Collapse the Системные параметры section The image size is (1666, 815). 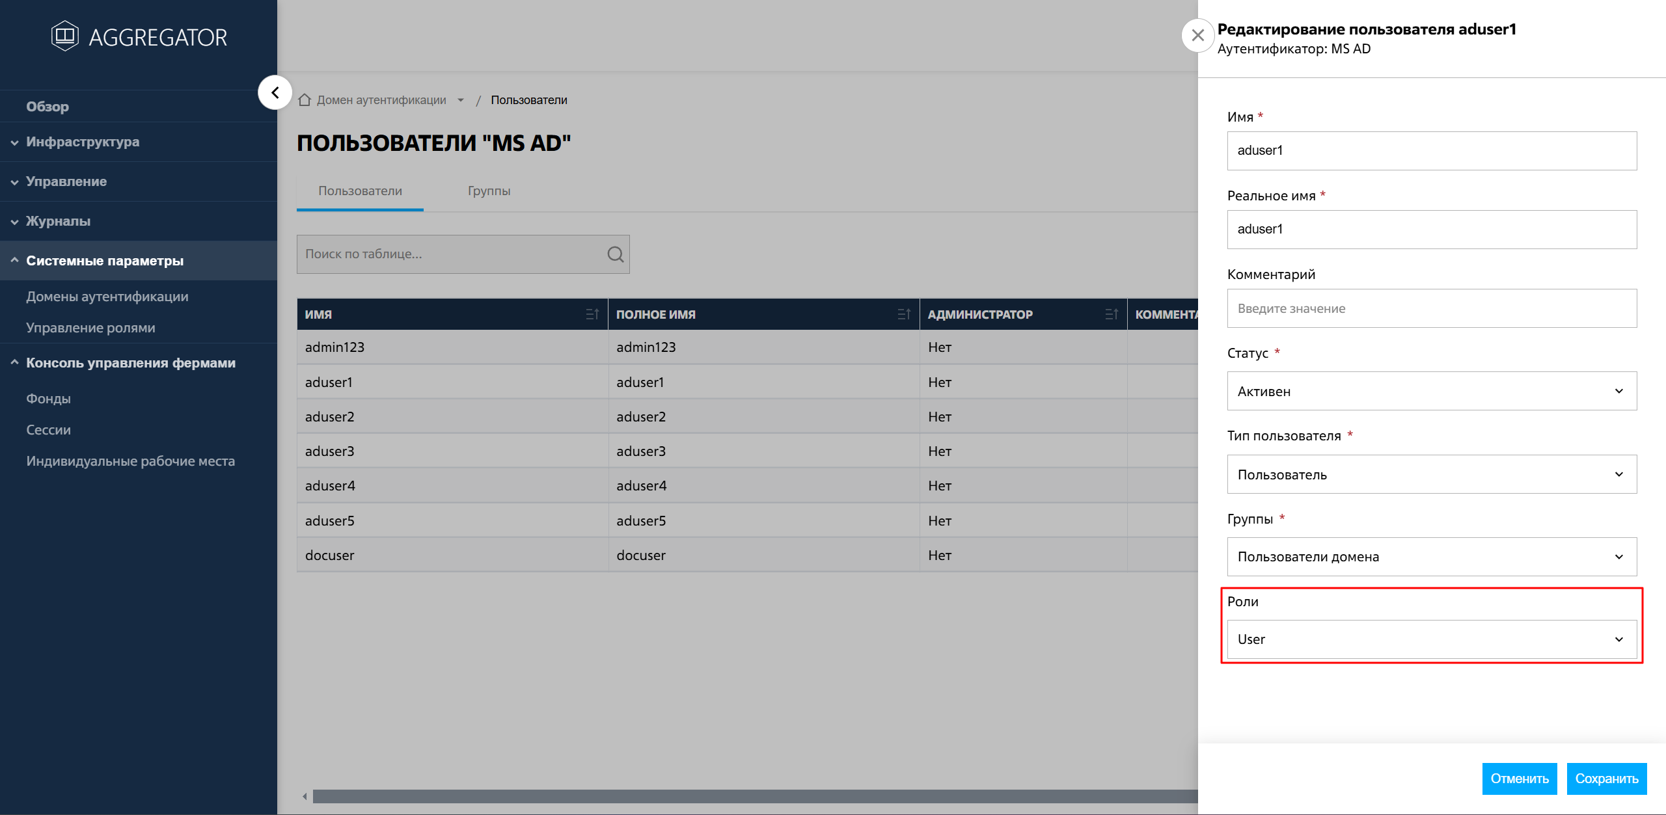point(104,261)
